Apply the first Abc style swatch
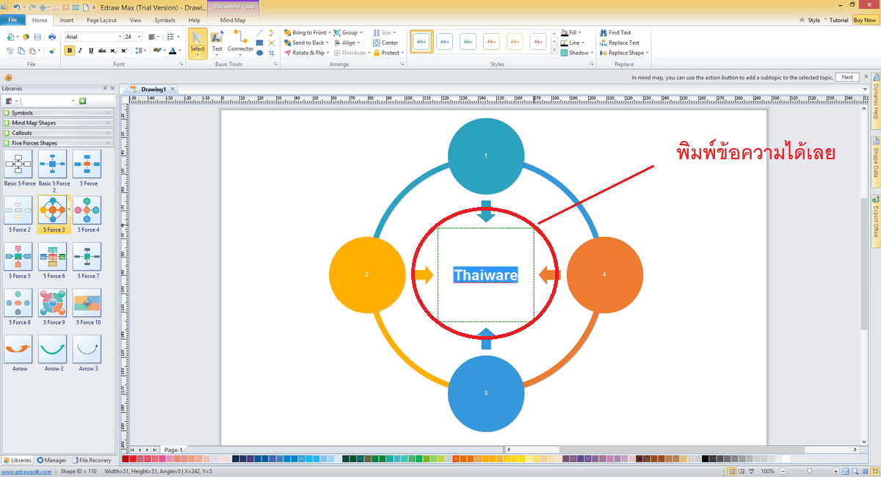Screen dimensions: 881x477 pyautogui.click(x=421, y=42)
